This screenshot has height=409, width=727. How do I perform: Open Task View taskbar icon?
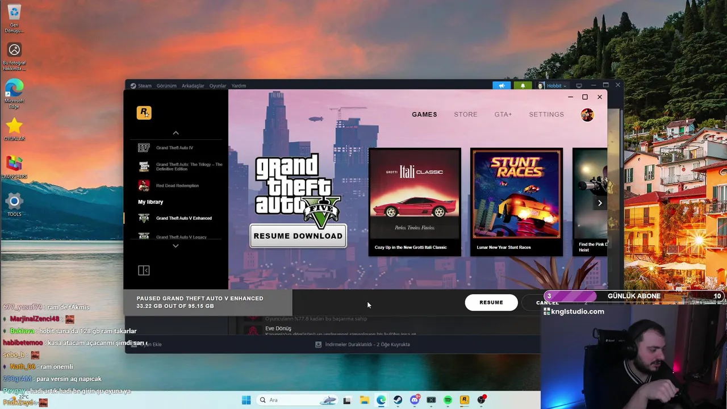pos(347,400)
